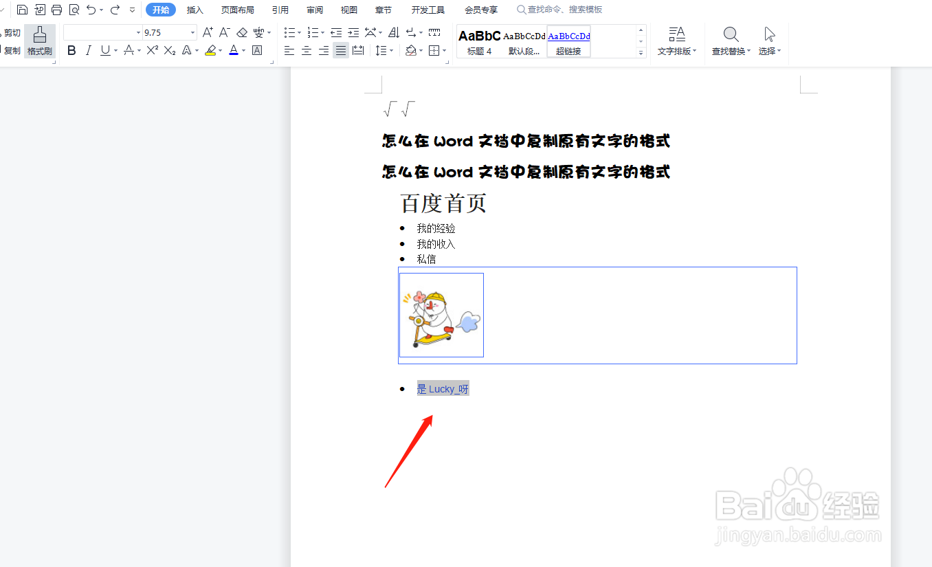Click the Redo arrow icon
This screenshot has width=932, height=567.
115,10
